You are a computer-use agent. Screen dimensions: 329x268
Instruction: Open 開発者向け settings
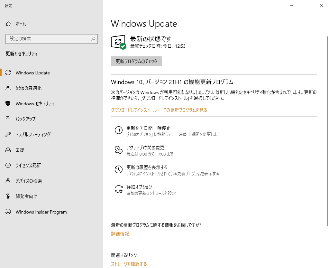(51, 196)
